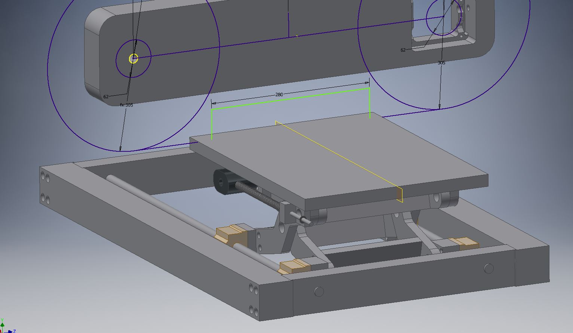Select the fx:305 driven dimension label
This screenshot has width=573, height=333.
[x=126, y=105]
